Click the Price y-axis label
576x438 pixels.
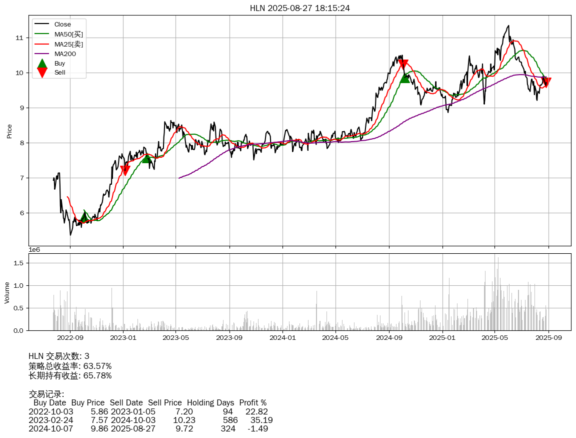[9, 131]
